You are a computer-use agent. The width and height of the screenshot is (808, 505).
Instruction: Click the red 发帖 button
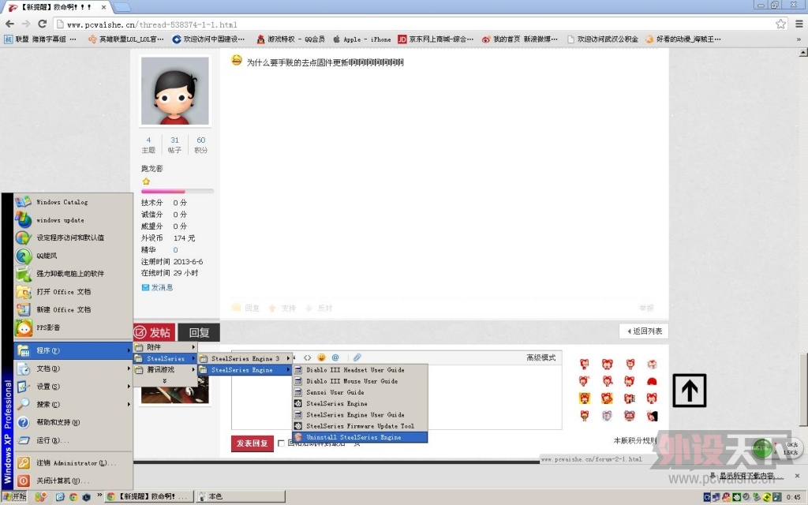point(154,332)
